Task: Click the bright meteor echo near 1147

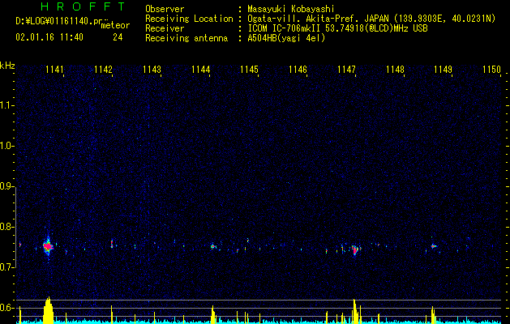Action: (x=354, y=249)
